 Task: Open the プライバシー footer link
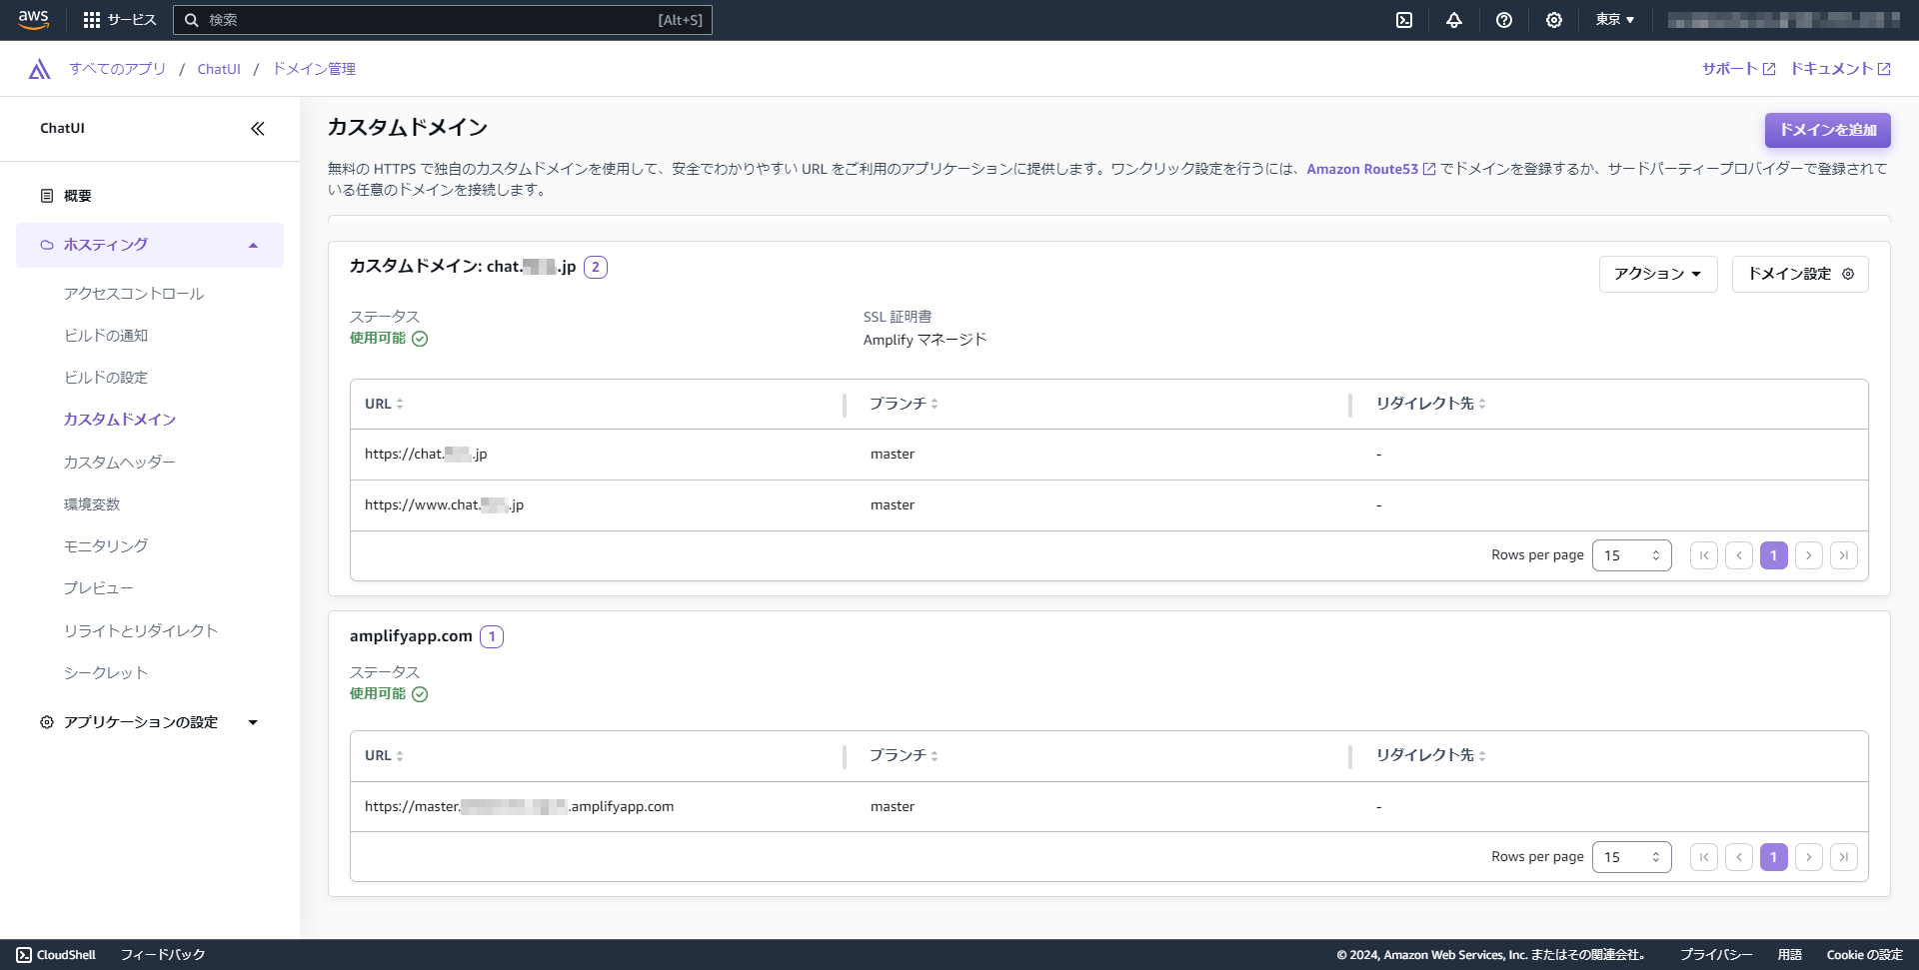(1716, 955)
